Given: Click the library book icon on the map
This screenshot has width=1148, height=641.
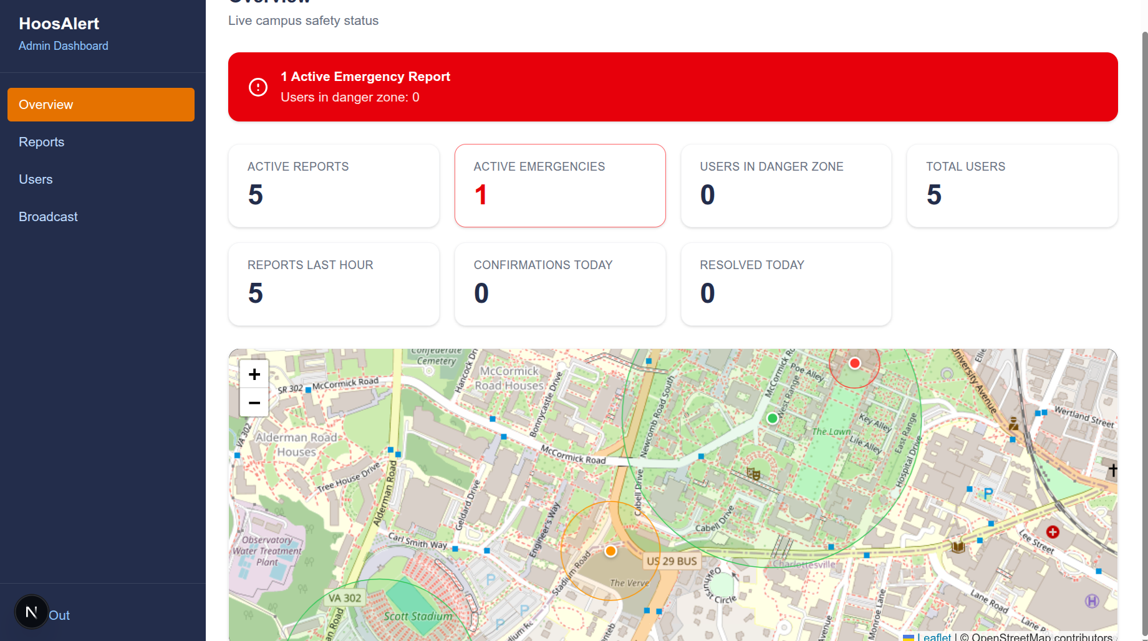Looking at the screenshot, I should (958, 547).
